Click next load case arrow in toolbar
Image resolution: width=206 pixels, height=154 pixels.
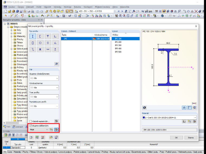(122, 11)
